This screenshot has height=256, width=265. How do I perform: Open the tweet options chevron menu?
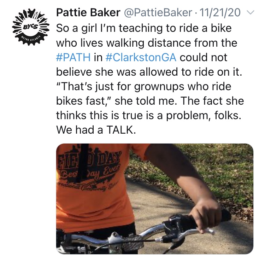coord(250,13)
